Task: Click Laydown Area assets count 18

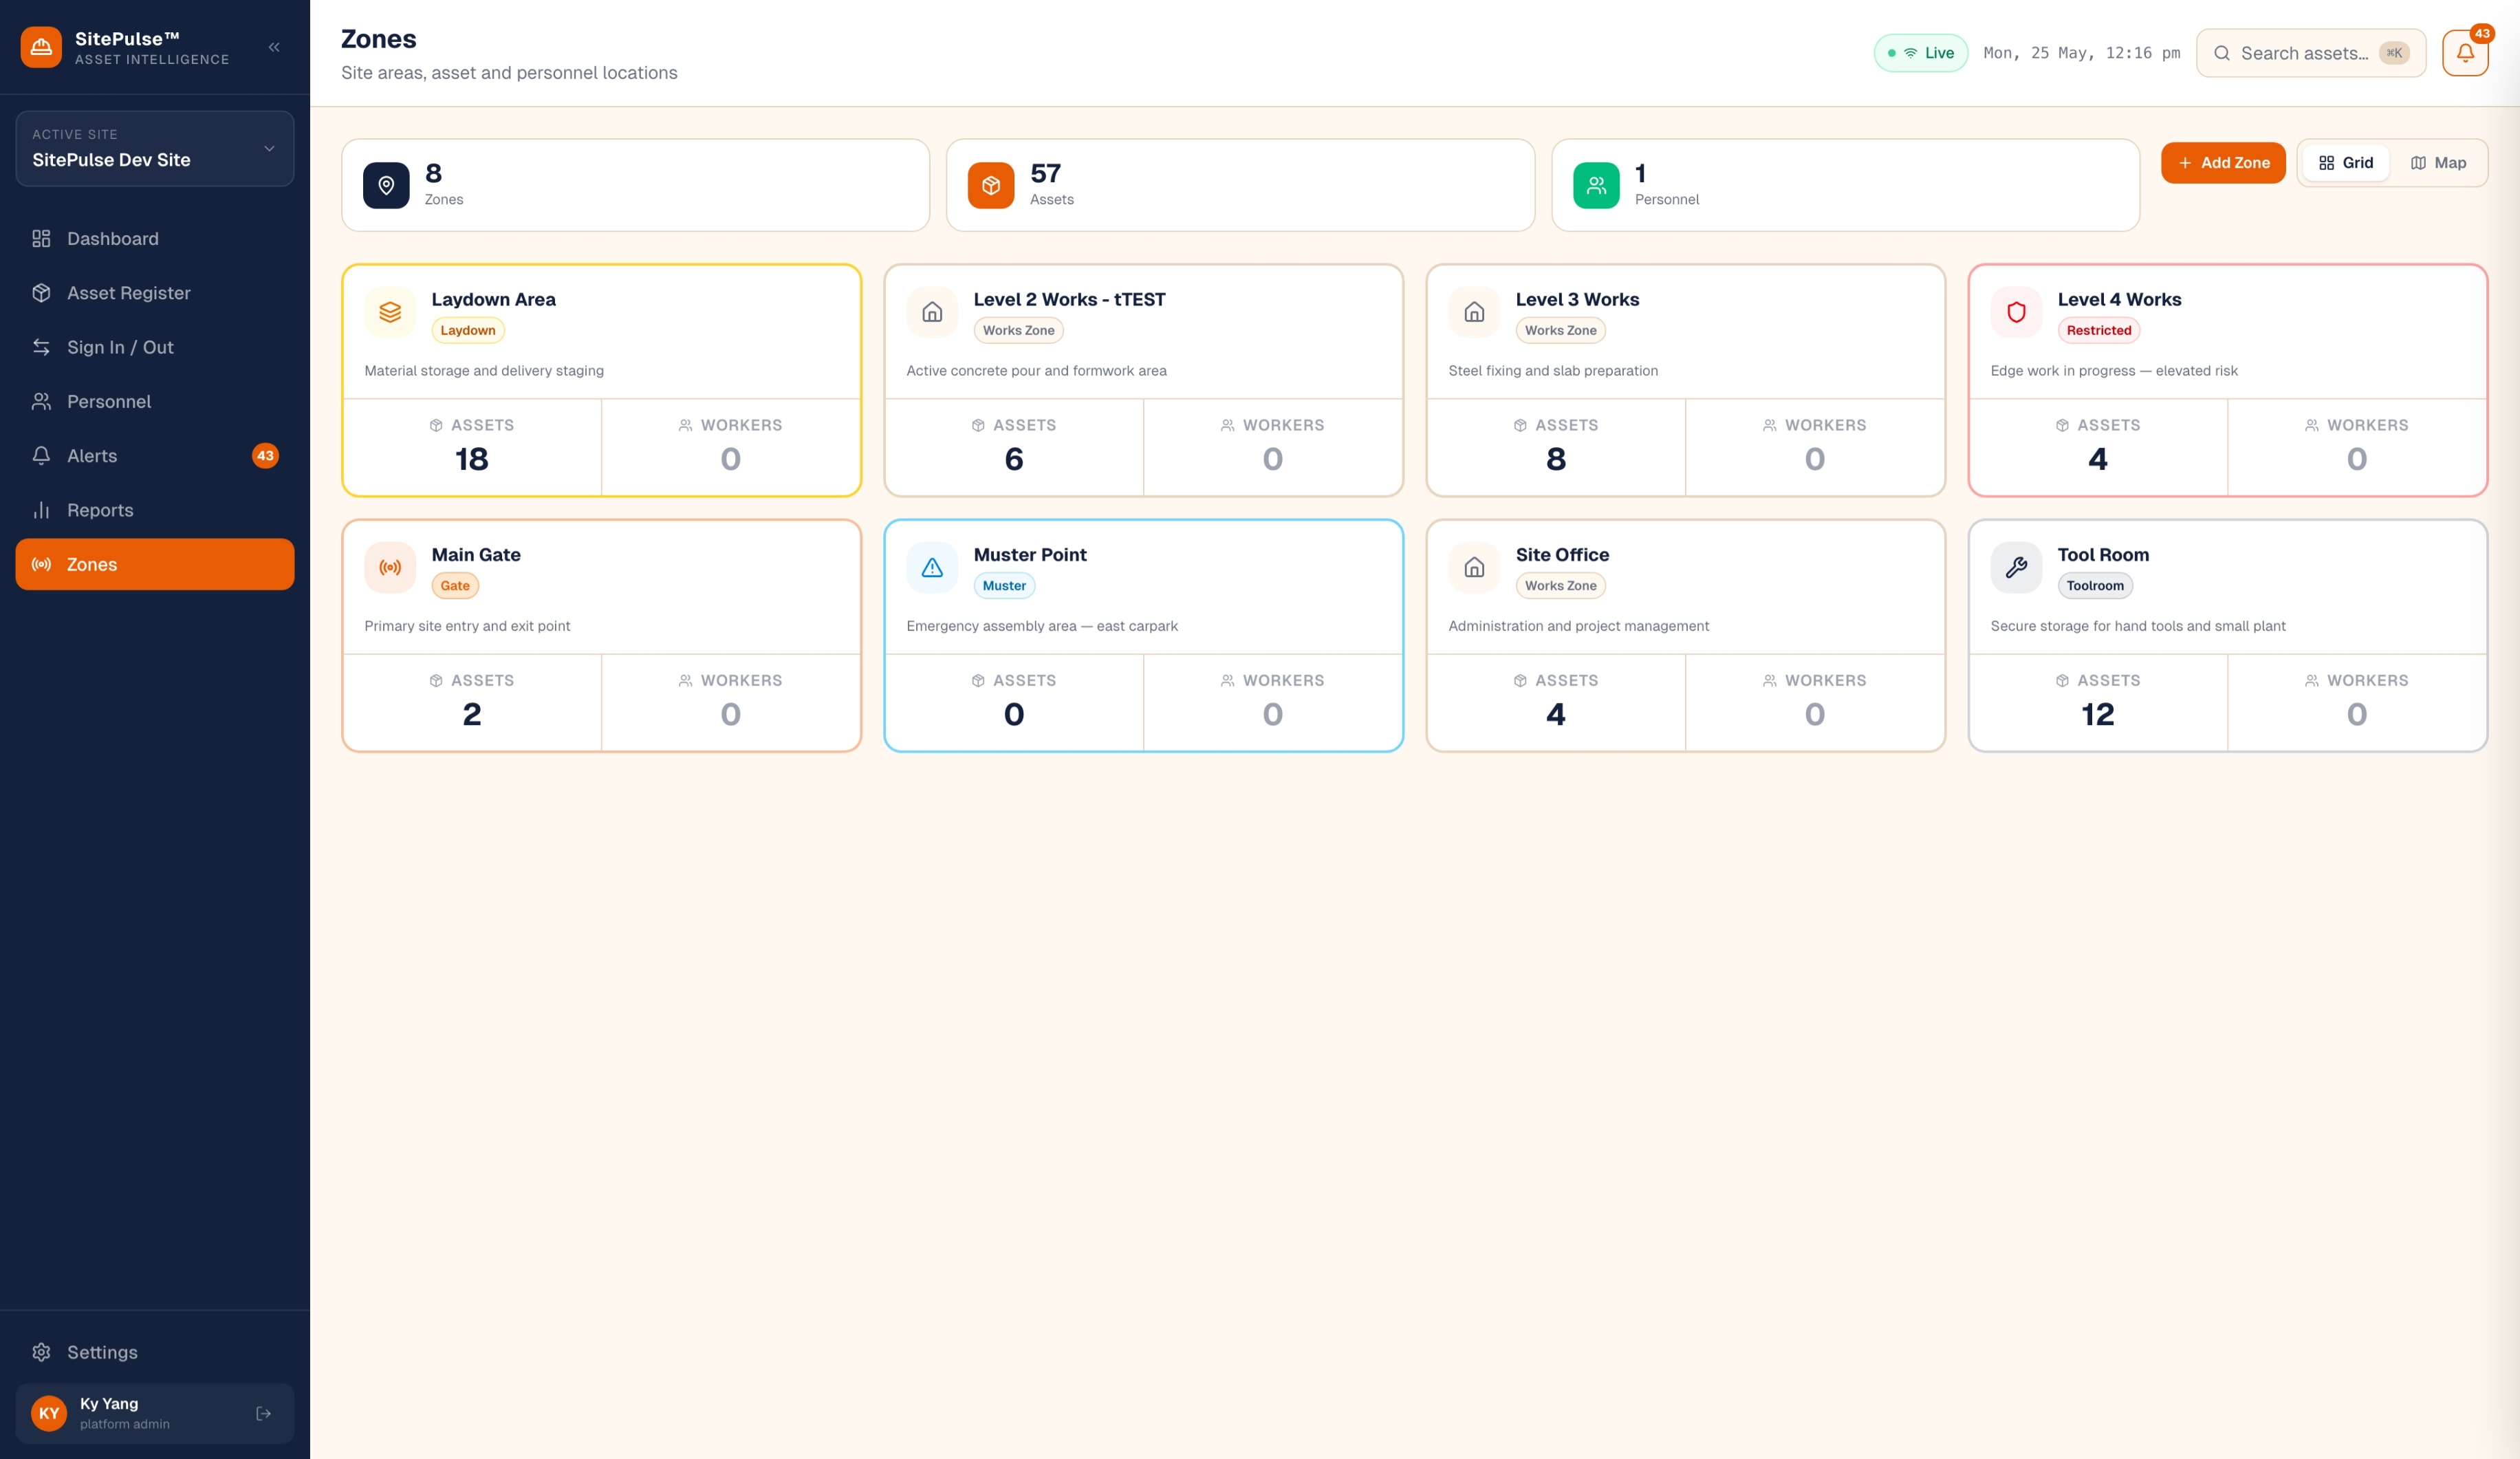Action: pos(472,459)
